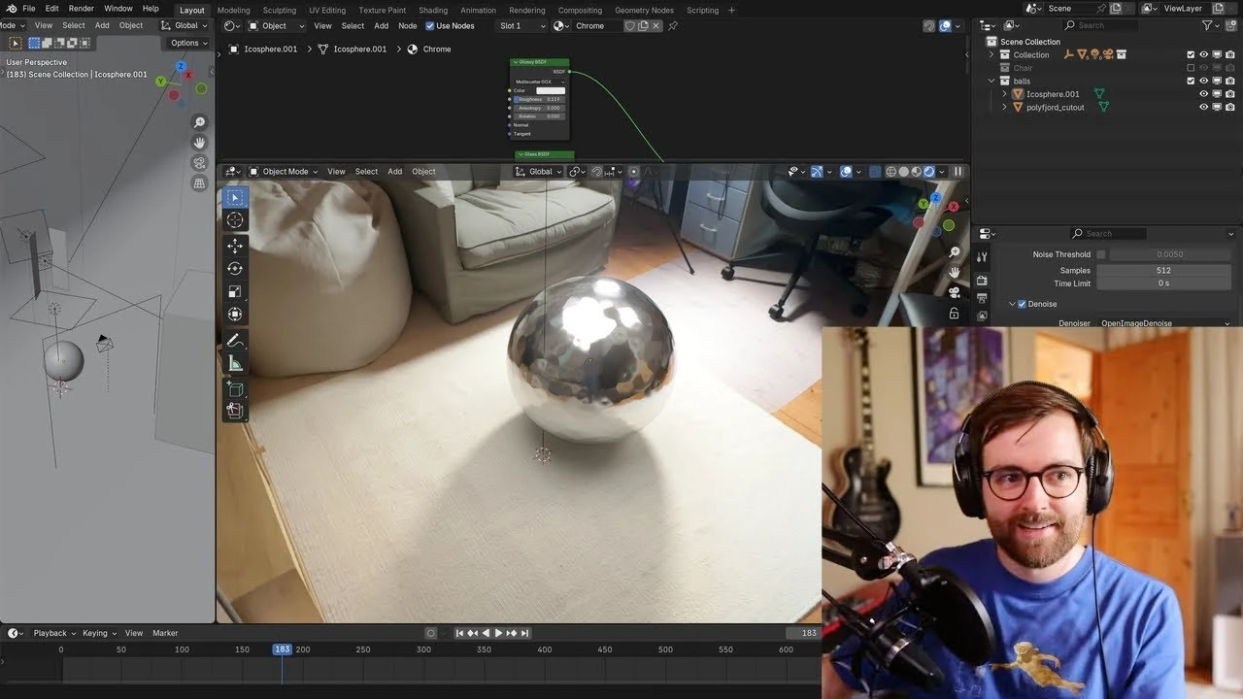Adjust the Glossy BSDF Roughness slider

point(539,99)
